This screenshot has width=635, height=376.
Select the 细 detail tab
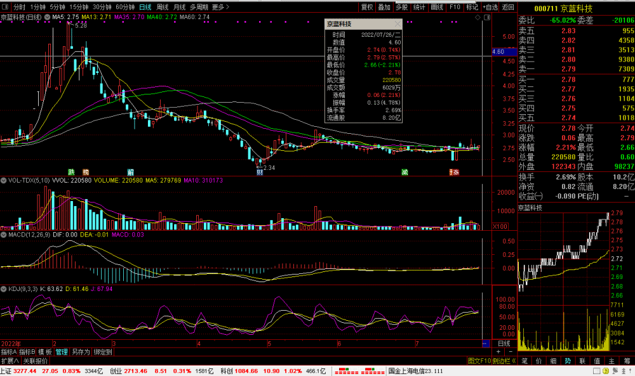pos(553,361)
